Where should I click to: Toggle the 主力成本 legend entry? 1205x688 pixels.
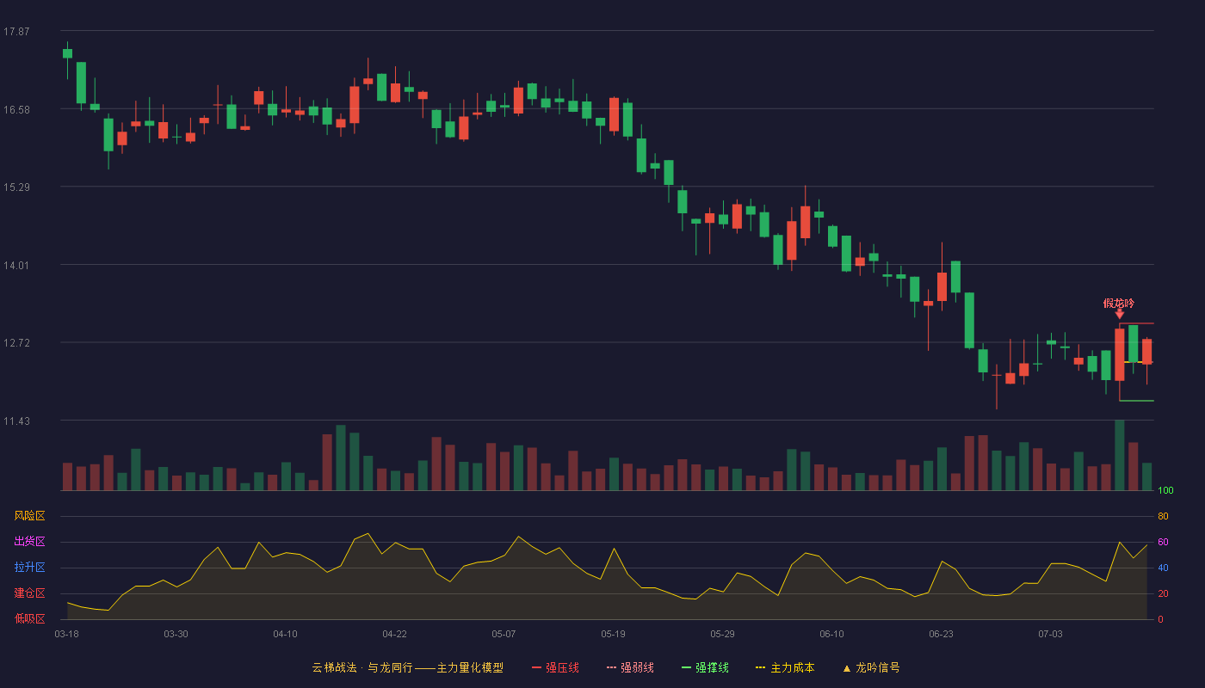(784, 667)
